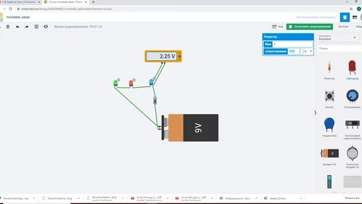Collapse the components panel with the chevron
362x204 pixels.
pos(315,113)
